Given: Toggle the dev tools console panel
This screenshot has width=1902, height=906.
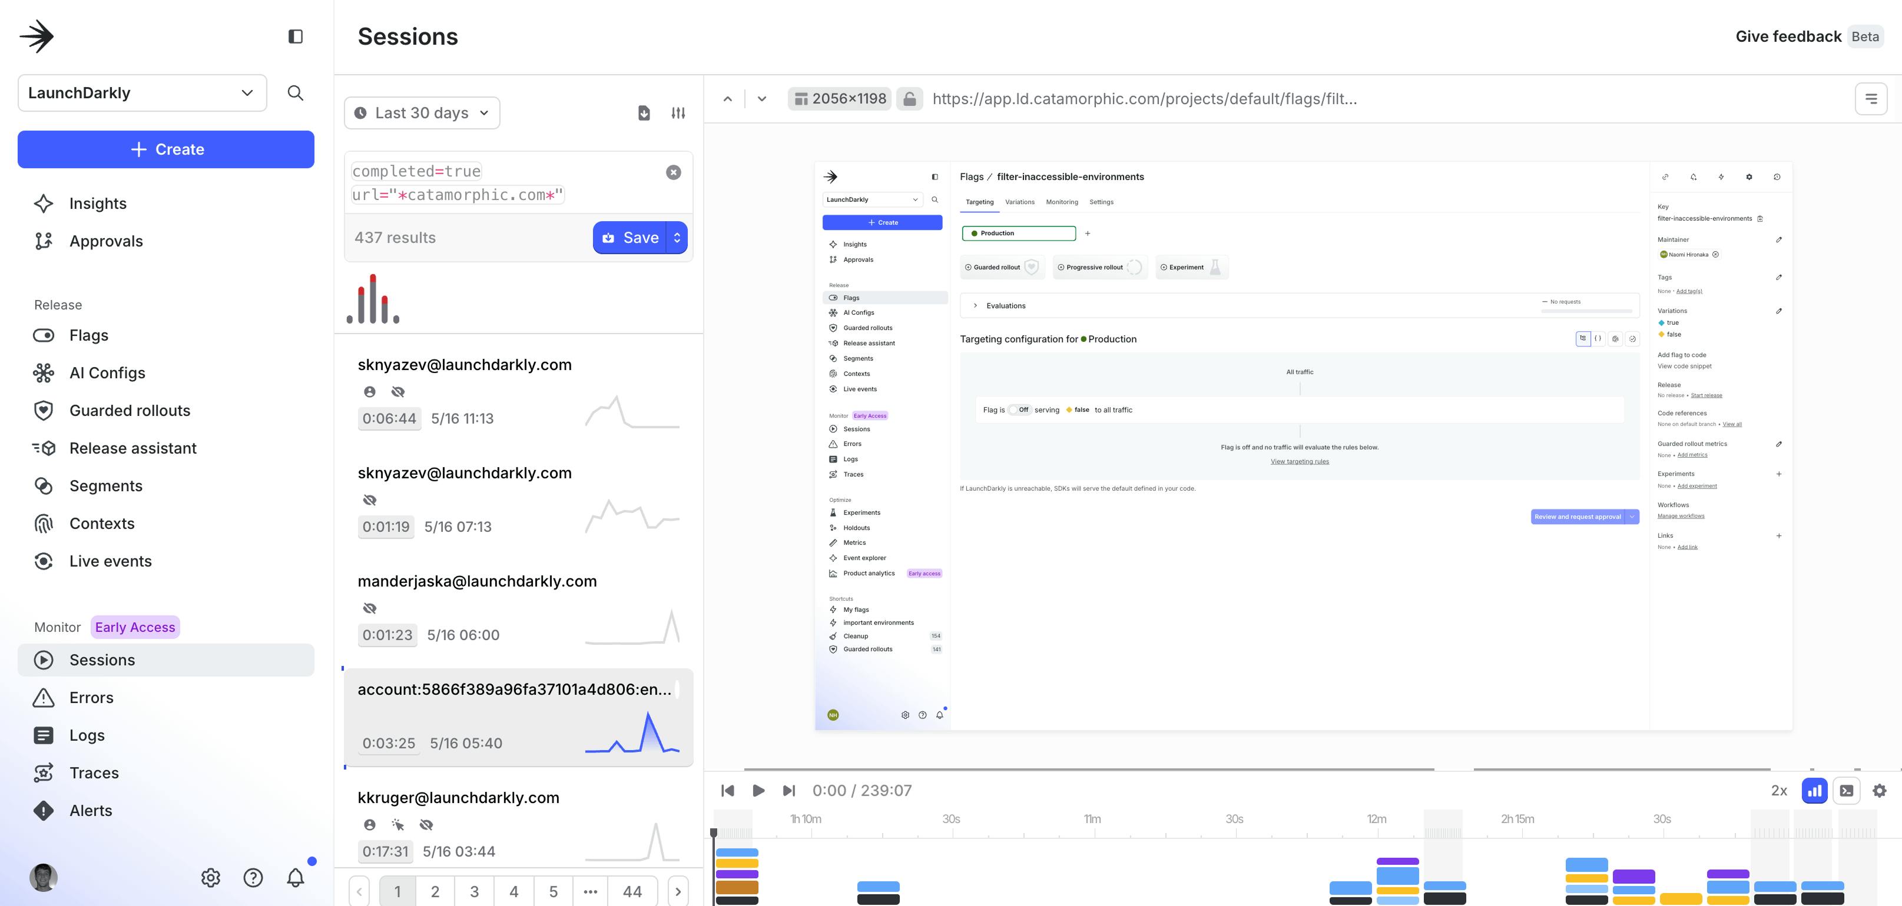Looking at the screenshot, I should pyautogui.click(x=1847, y=790).
